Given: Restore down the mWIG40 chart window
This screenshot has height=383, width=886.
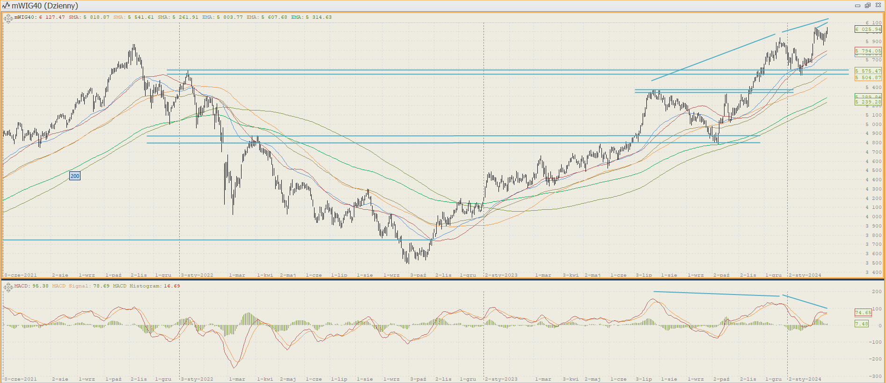Looking at the screenshot, I should (868, 6).
